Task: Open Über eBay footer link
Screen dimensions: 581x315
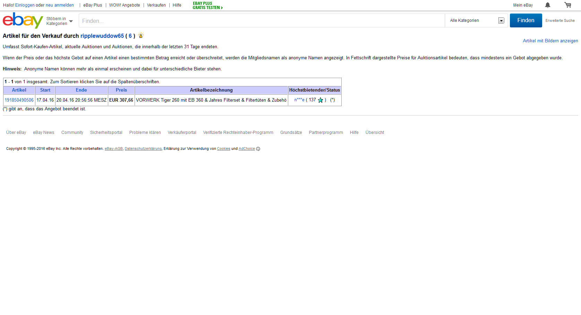Action: [x=16, y=133]
